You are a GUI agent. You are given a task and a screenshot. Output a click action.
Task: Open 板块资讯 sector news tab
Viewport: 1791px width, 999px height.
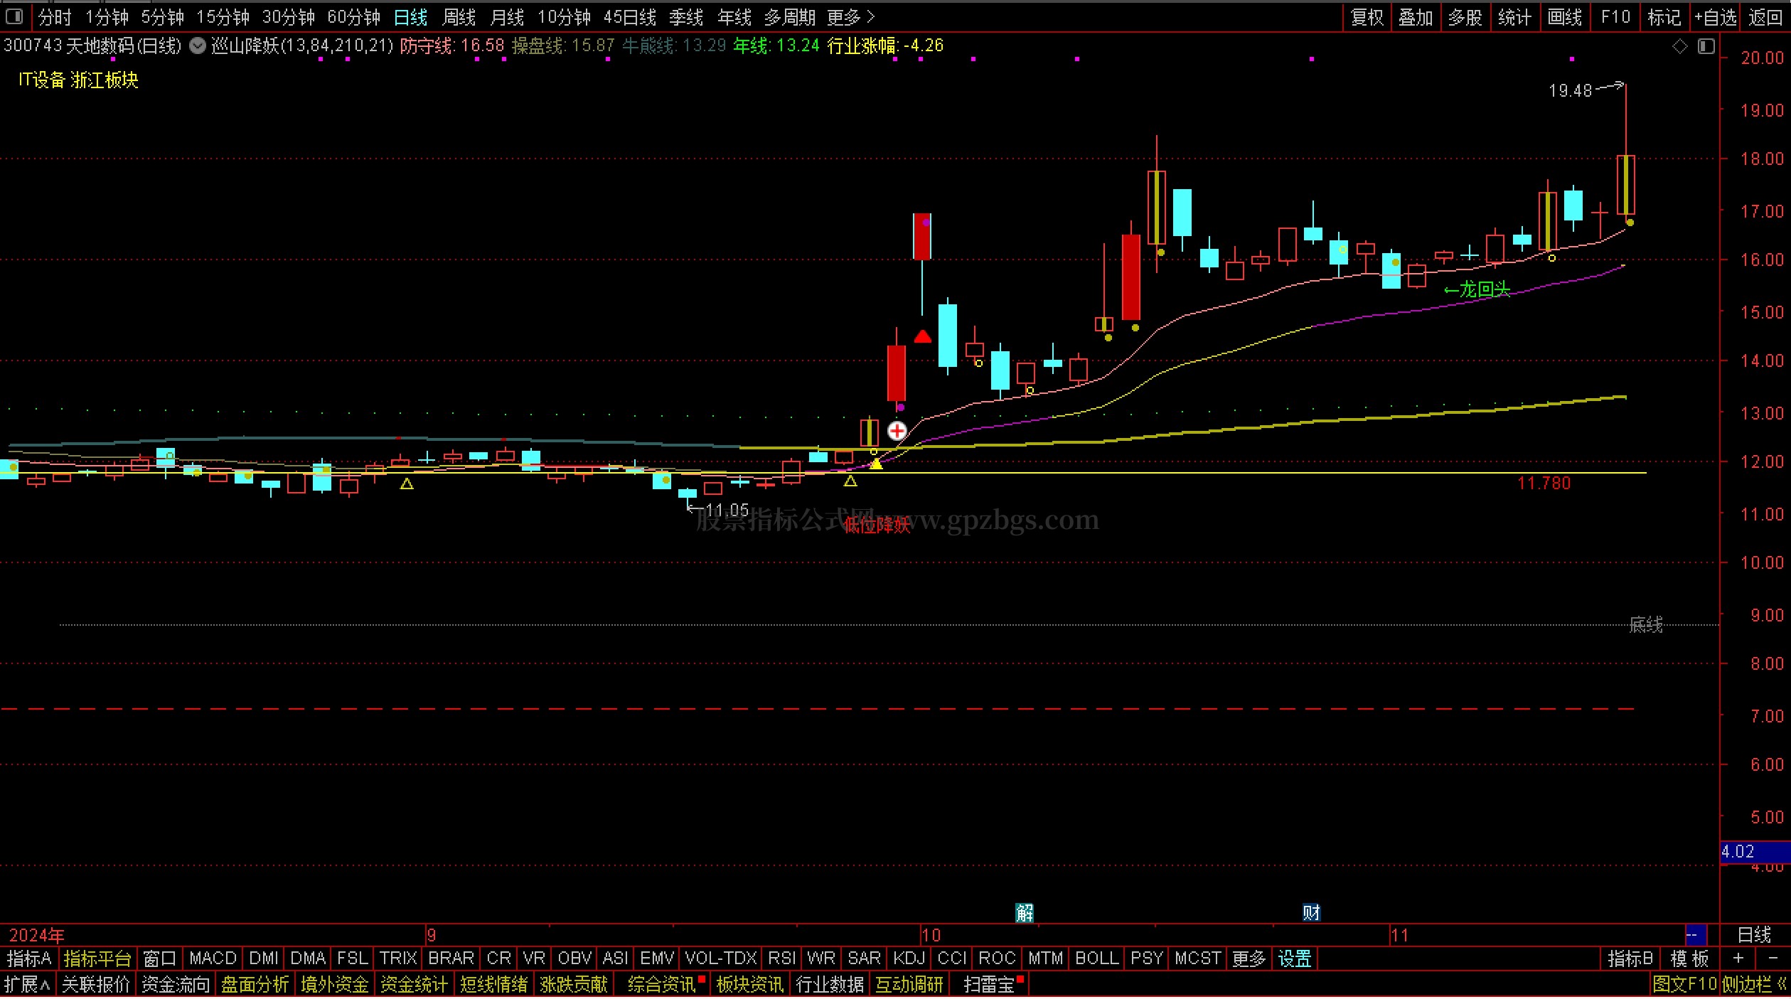750,985
